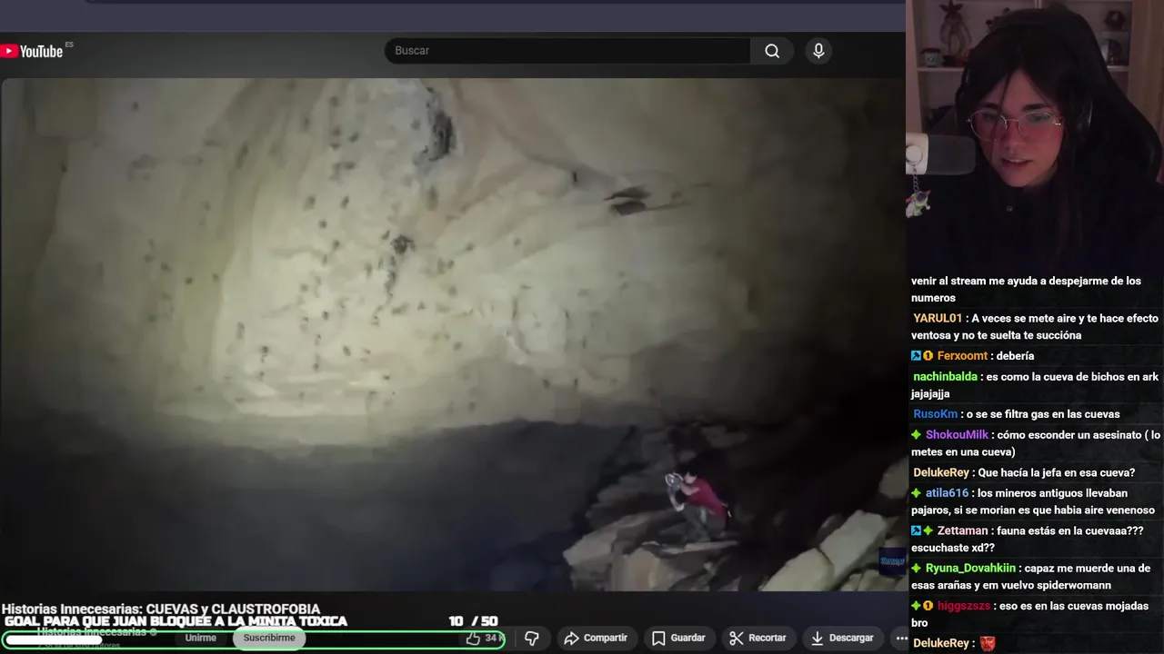Screen dimensions: 1164x654
Task: Click the video title Historias Innecesarias: CUEVAS y CLAUSTROFOBIA
Action: pyautogui.click(x=161, y=609)
